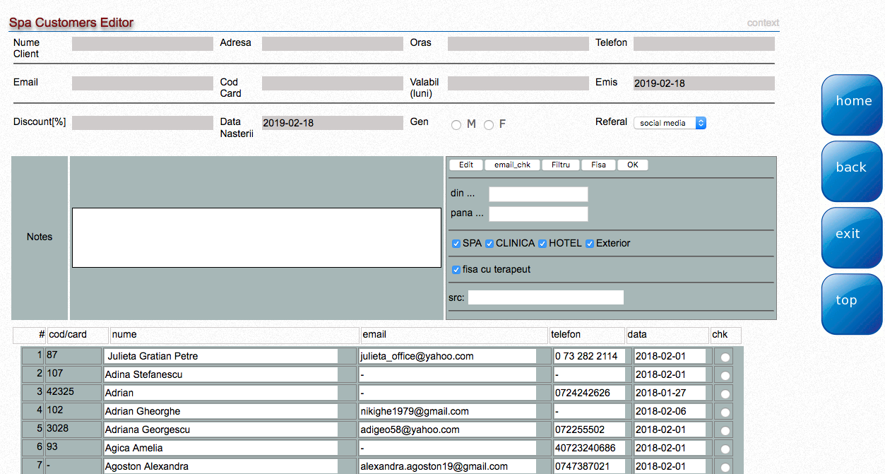Click the Filtru button
885x474 pixels.
pos(561,165)
